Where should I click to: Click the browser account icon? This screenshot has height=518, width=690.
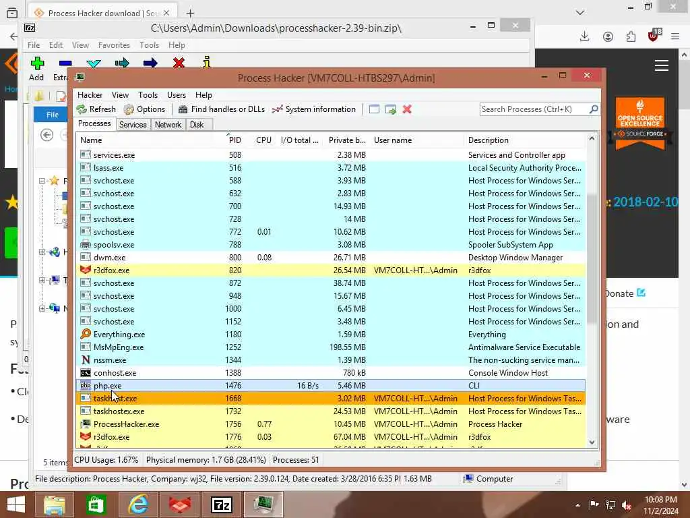(608, 36)
